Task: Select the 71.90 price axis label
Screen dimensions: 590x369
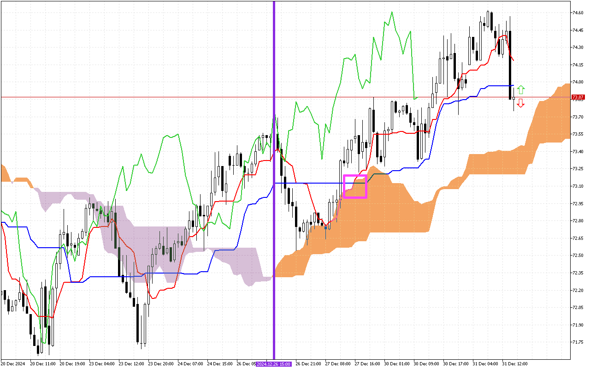Action: 578,325
